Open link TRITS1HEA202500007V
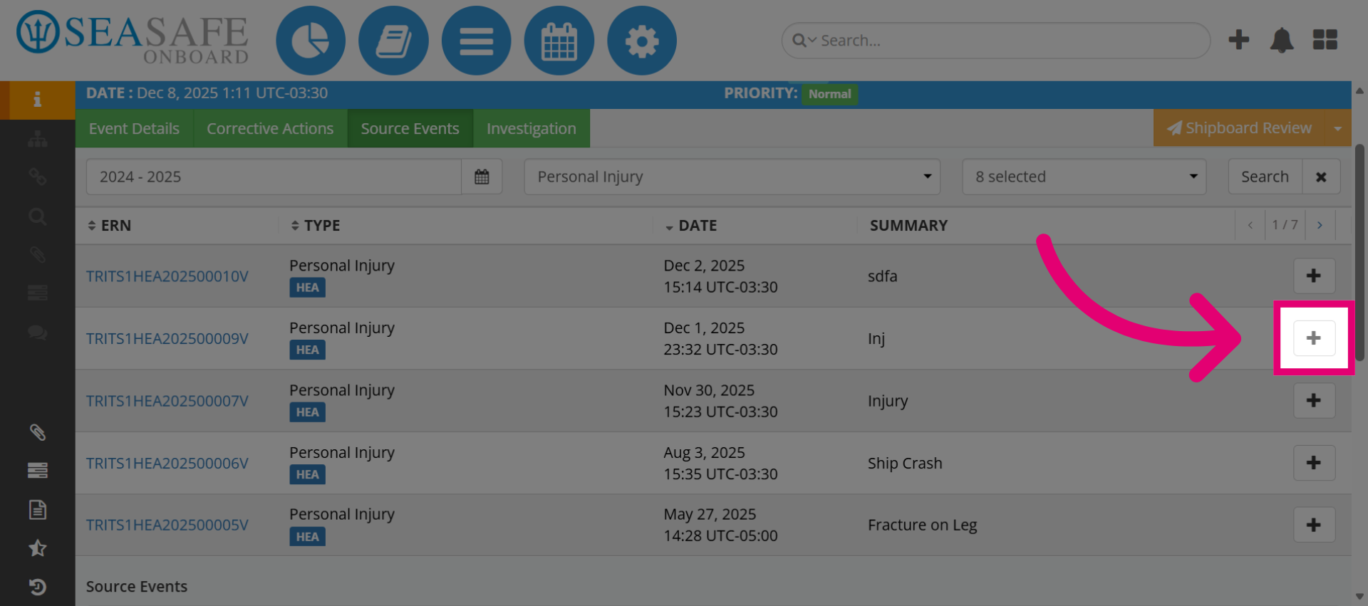The width and height of the screenshot is (1368, 606). pyautogui.click(x=167, y=401)
